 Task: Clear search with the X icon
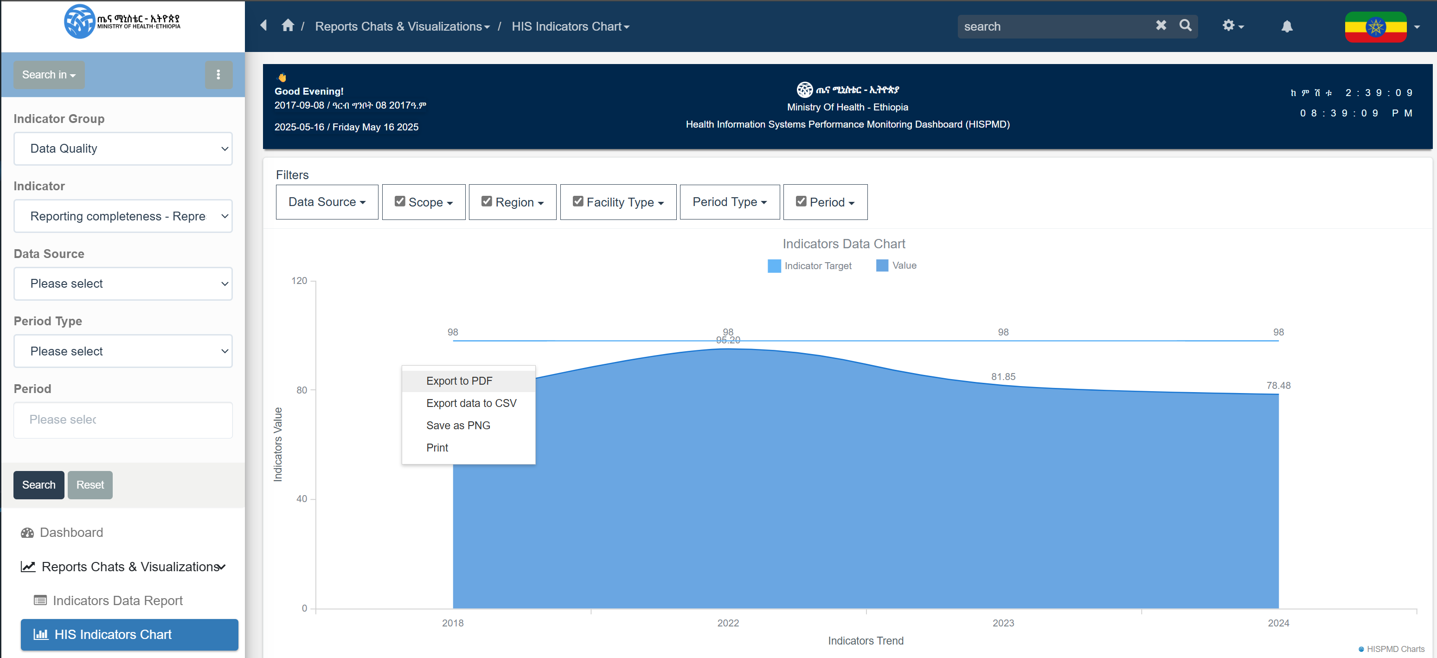pos(1161,26)
